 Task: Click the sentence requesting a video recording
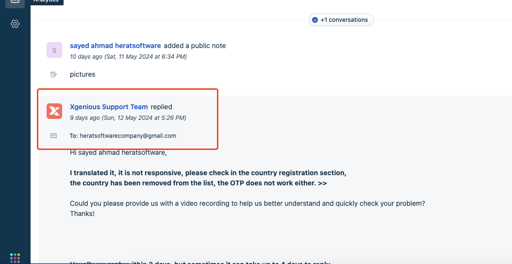(x=248, y=203)
